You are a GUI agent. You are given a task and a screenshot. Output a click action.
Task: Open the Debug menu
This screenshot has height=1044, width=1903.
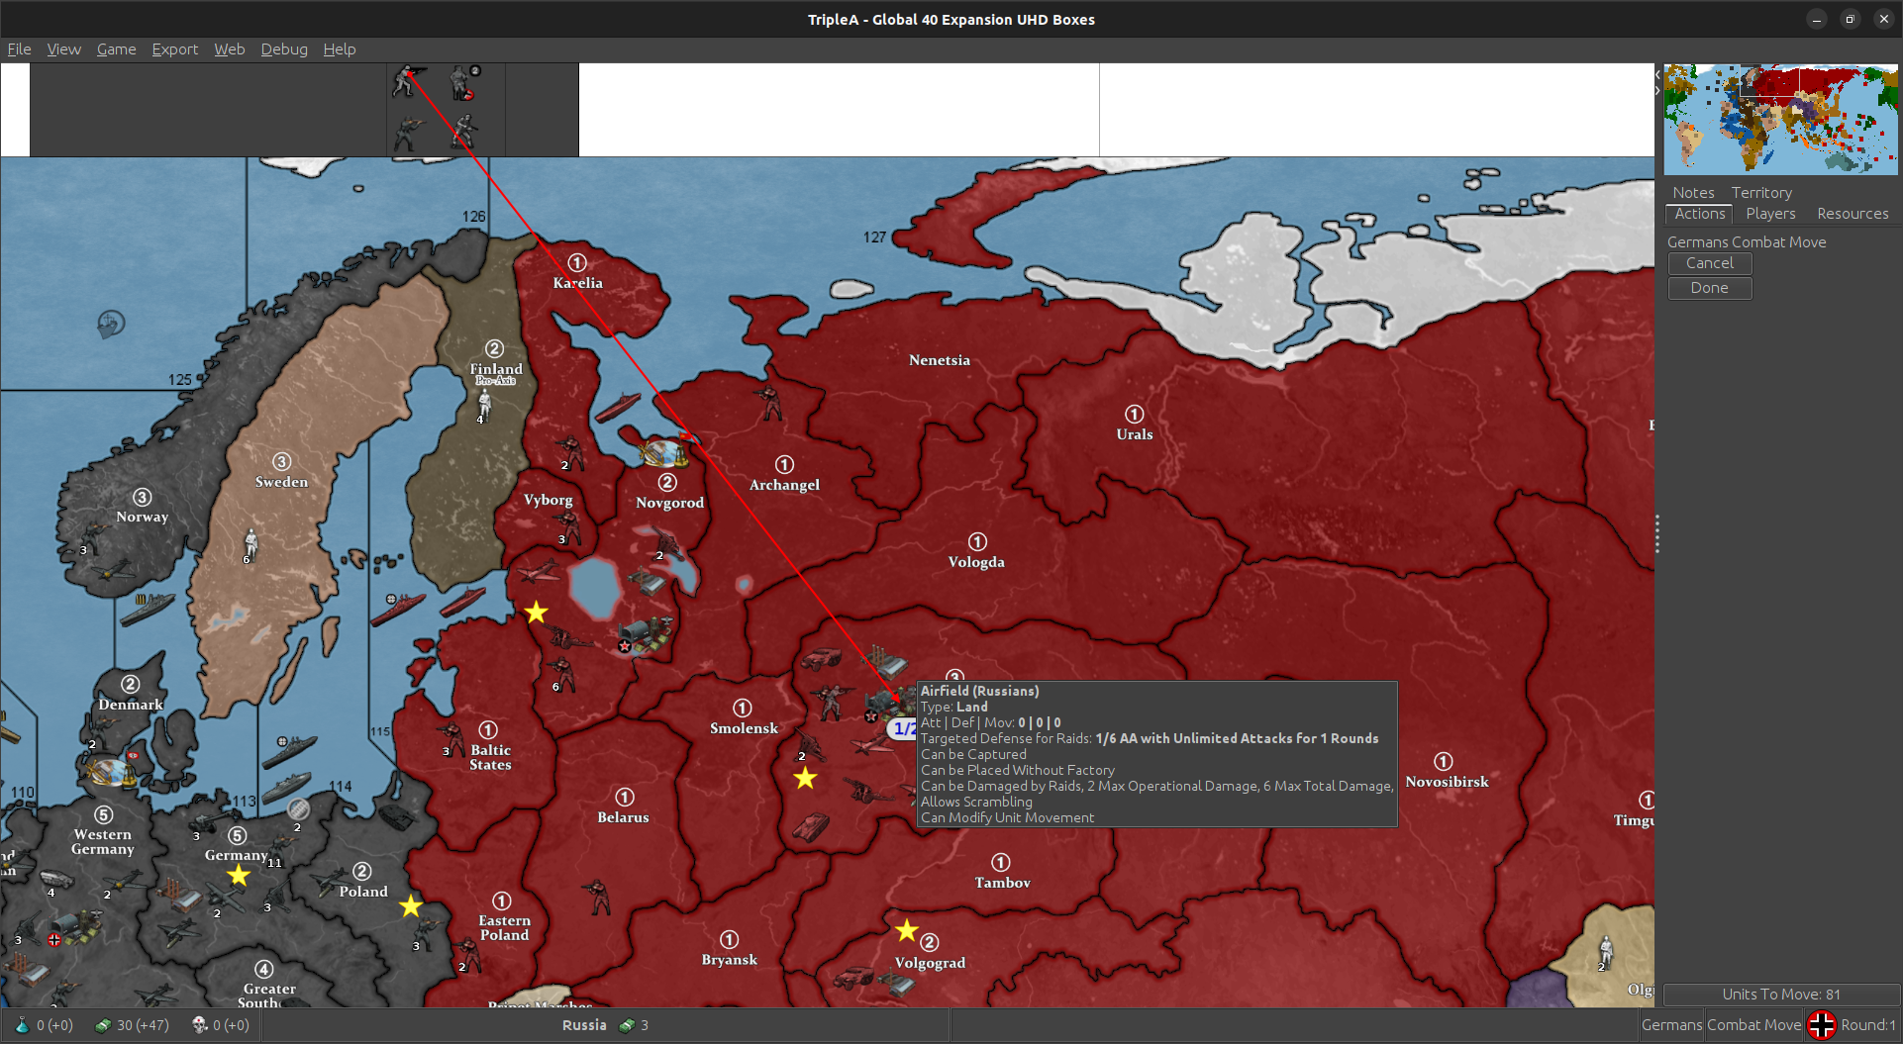pos(284,49)
